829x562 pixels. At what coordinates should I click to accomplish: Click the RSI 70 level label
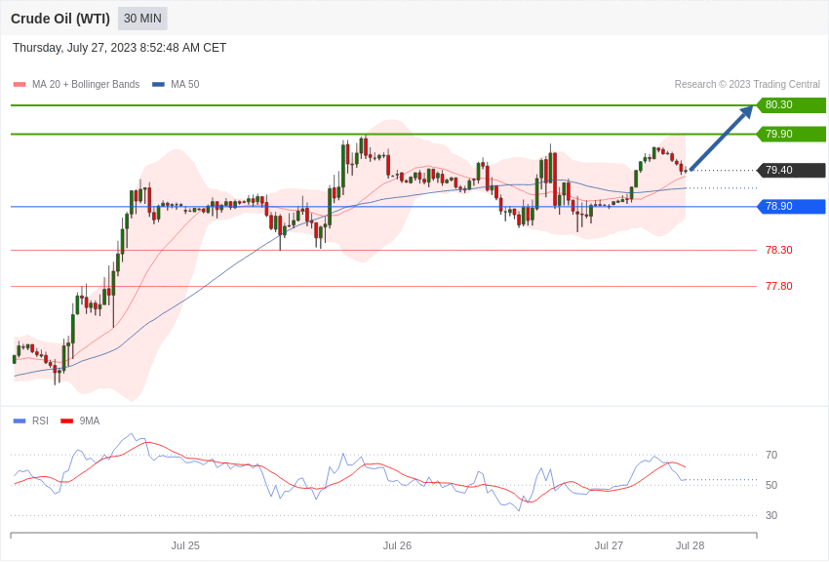tap(771, 456)
